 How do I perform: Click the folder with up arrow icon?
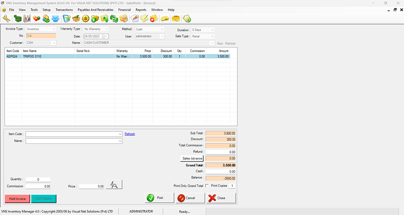point(95,19)
